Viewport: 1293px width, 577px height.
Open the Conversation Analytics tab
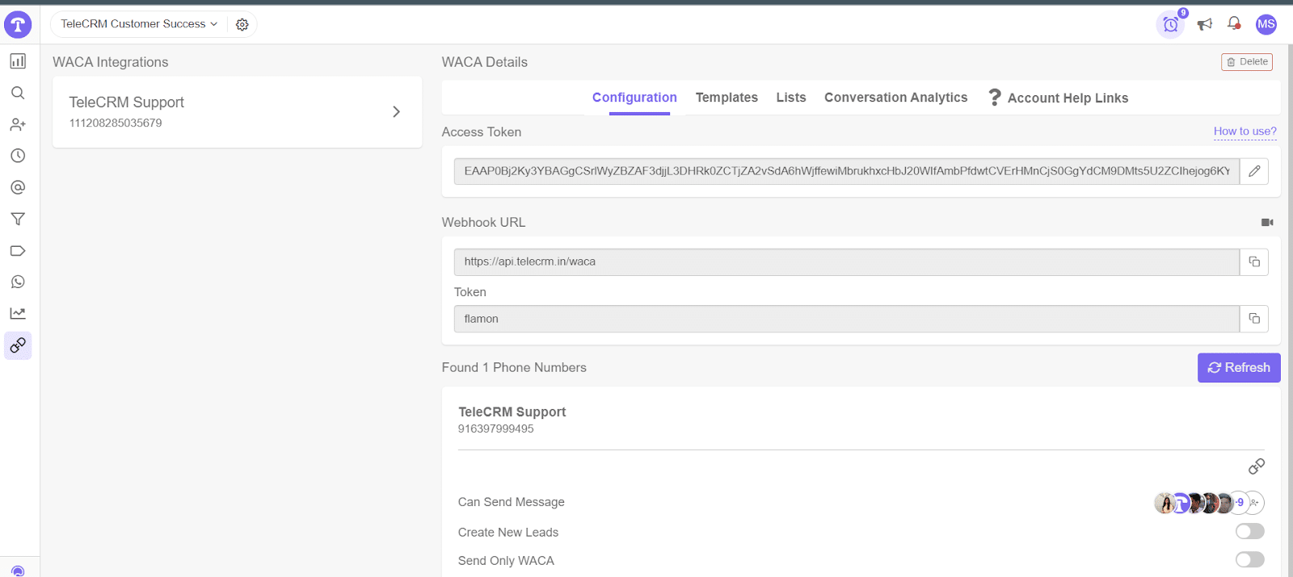(x=895, y=98)
